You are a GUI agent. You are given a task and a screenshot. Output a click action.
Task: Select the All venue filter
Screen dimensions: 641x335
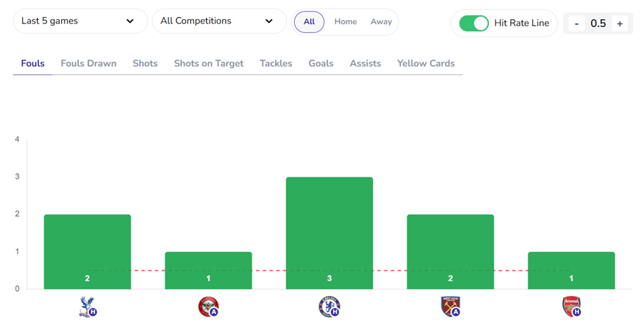(x=309, y=22)
